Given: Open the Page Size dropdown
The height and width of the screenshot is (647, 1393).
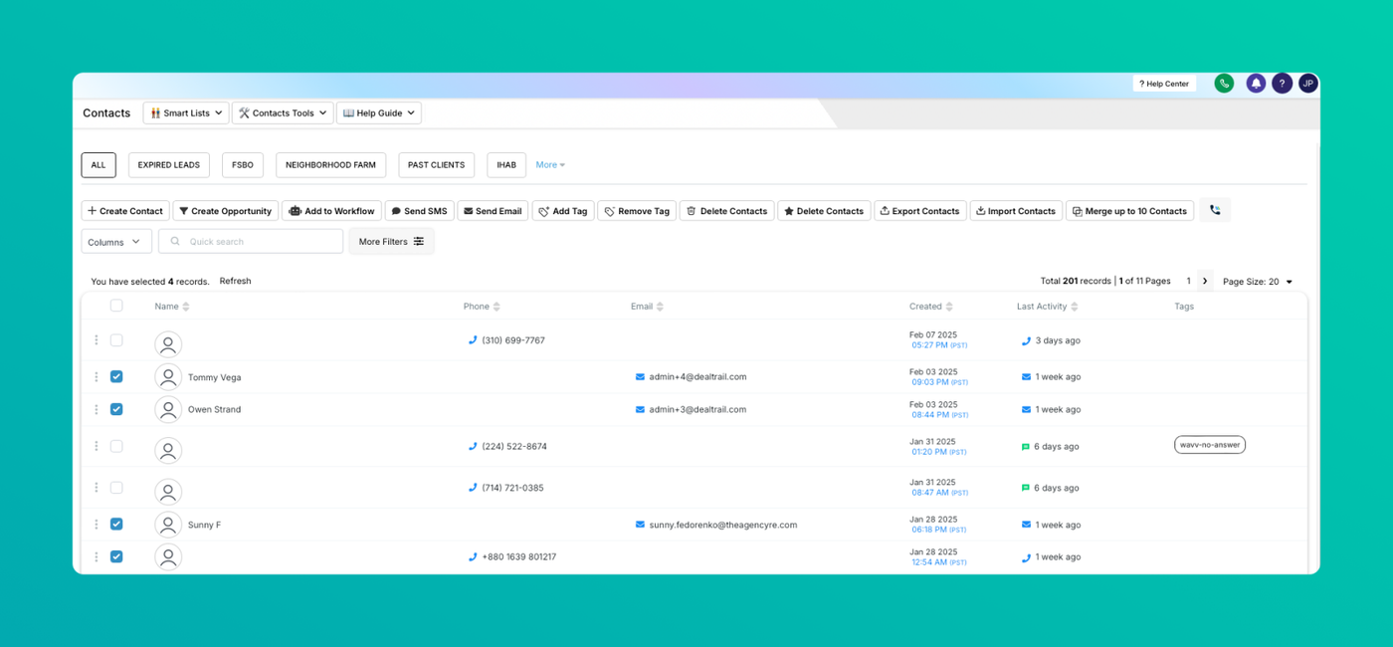Looking at the screenshot, I should point(1258,282).
